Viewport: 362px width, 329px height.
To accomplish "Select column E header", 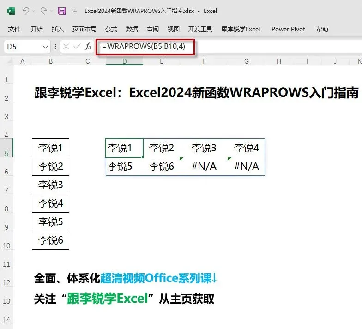I will point(162,61).
